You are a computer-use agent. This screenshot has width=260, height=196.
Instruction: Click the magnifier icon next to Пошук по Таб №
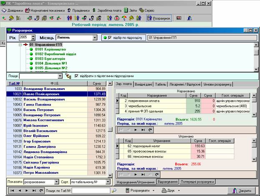pyautogui.click(x=114, y=191)
